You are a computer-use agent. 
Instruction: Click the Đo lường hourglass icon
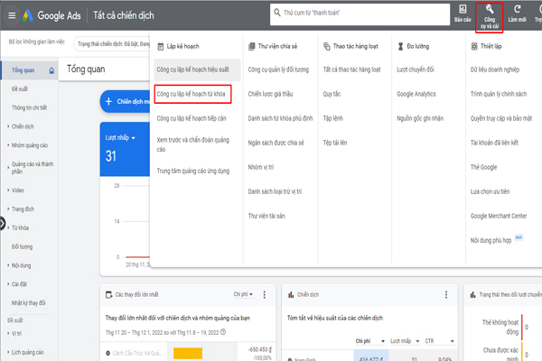click(x=400, y=46)
